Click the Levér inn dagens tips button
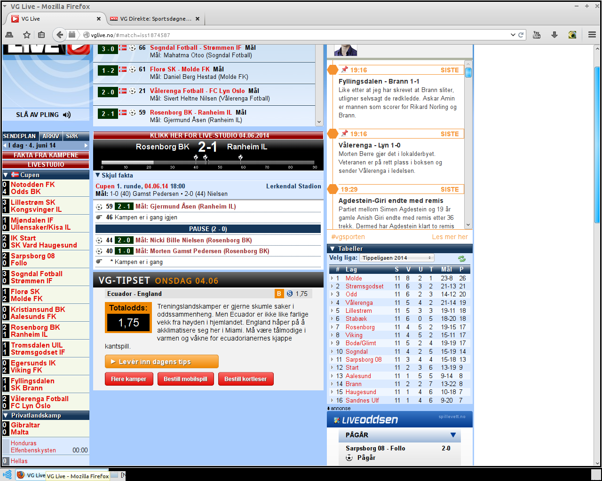Viewport: 602px width, 481px height. pyautogui.click(x=161, y=362)
